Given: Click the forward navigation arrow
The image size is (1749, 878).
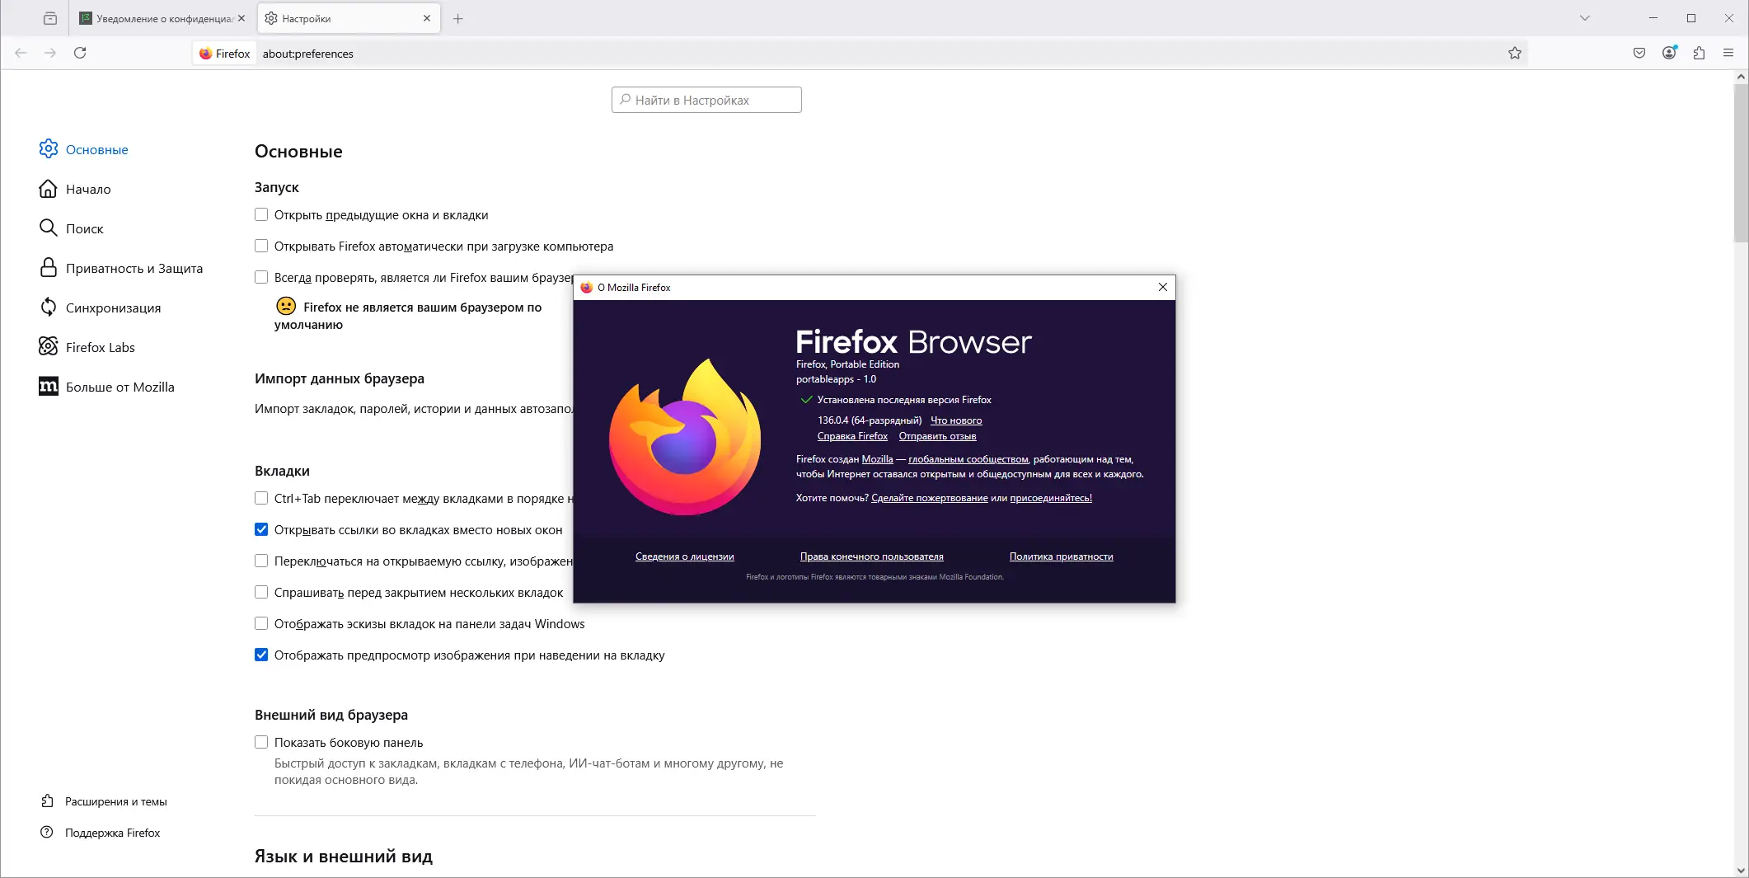Looking at the screenshot, I should coord(50,53).
